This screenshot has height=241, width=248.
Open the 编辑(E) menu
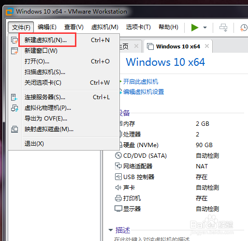pyautogui.click(x=47, y=27)
